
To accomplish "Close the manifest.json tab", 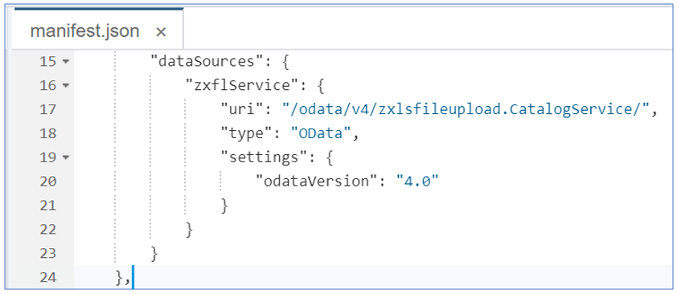I will [x=161, y=32].
